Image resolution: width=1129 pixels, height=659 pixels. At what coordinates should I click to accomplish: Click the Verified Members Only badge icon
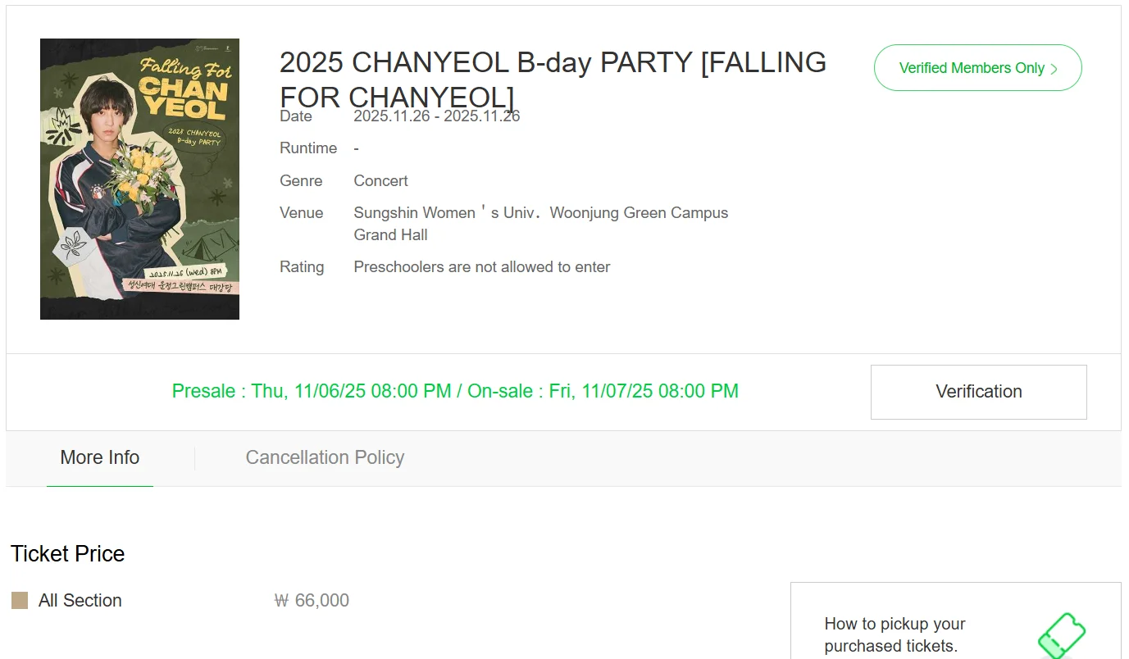tap(977, 68)
